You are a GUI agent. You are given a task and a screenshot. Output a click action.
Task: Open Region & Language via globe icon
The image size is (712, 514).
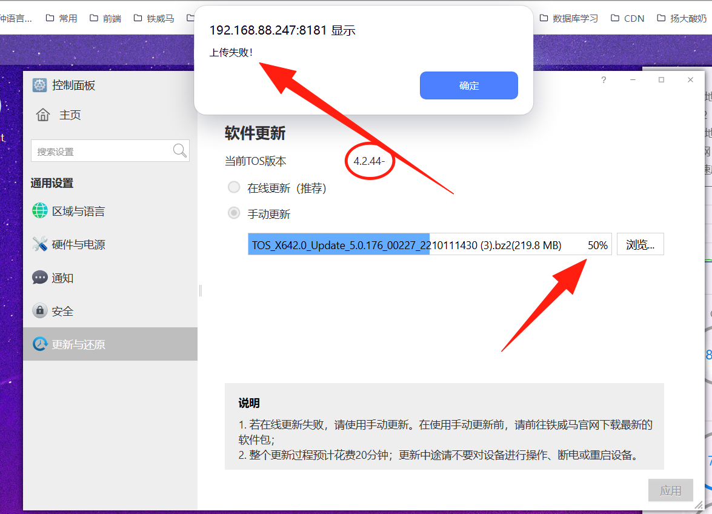(40, 211)
